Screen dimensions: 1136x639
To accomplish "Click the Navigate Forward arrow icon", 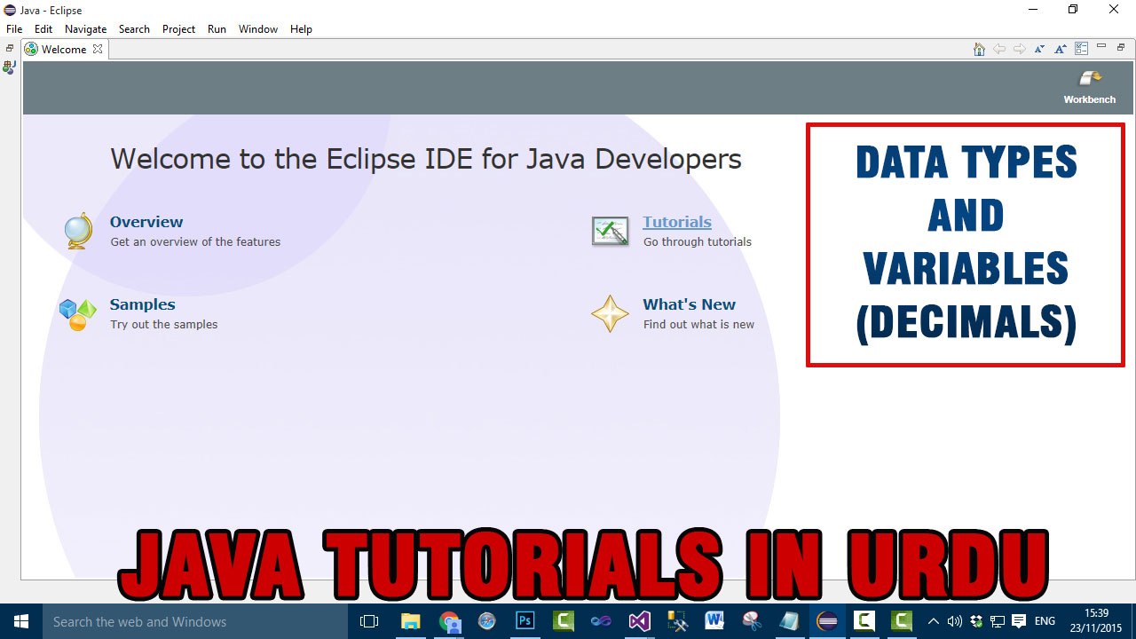I will [x=1020, y=49].
